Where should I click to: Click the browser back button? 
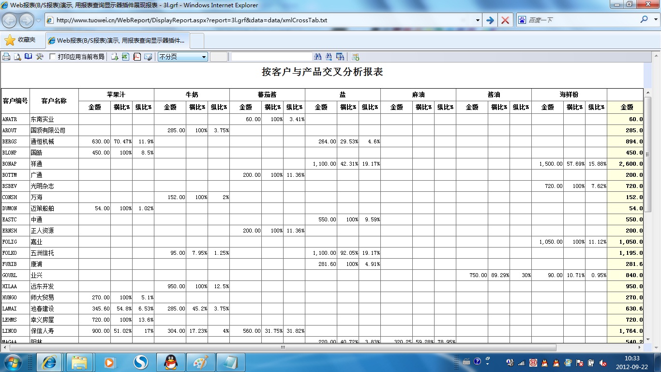point(10,20)
